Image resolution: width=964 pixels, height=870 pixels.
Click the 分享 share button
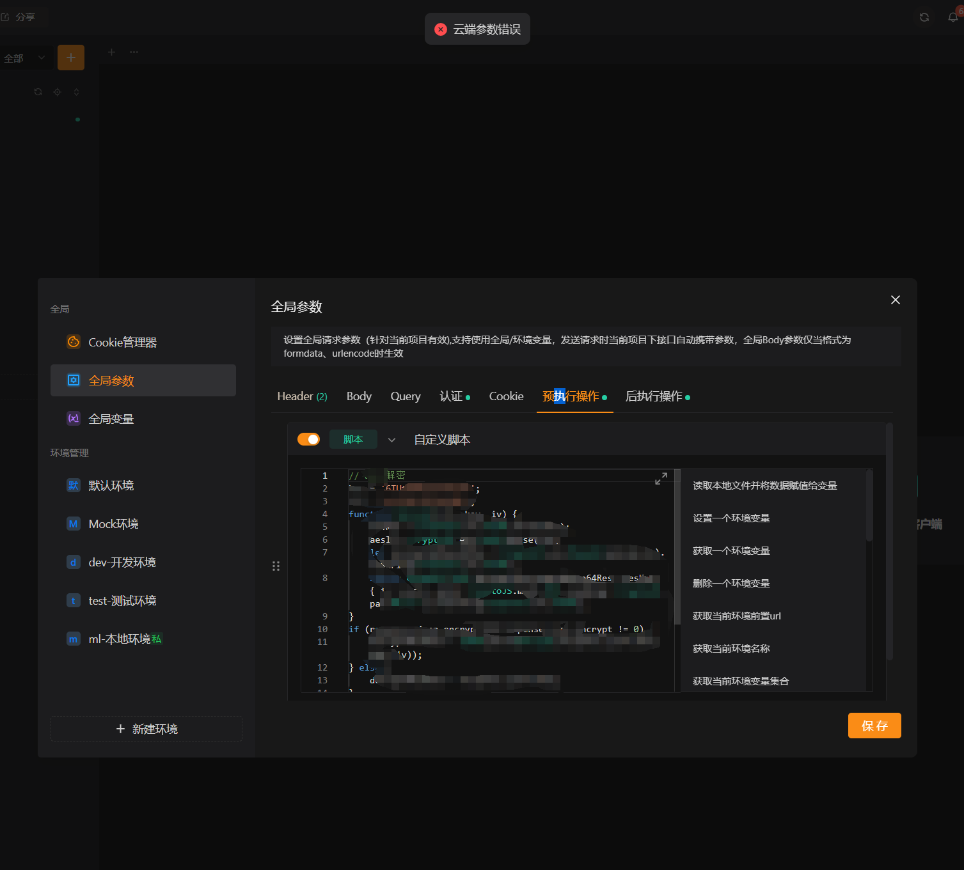point(19,17)
